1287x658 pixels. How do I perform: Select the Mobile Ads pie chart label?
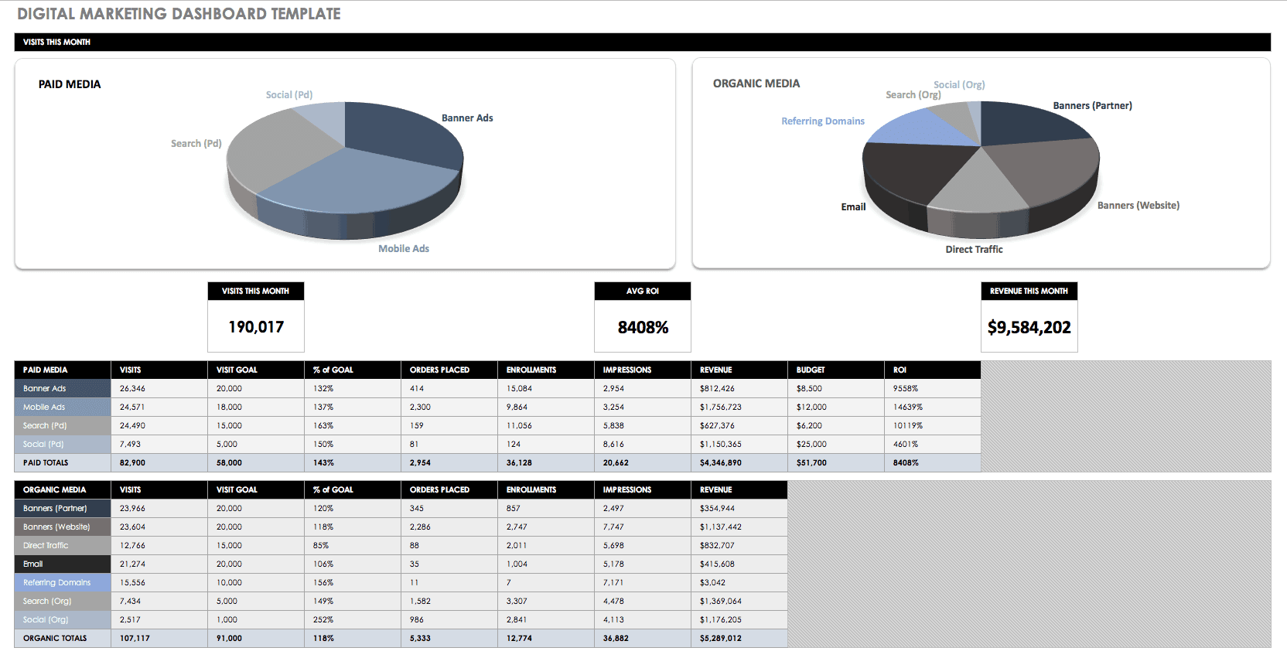pyautogui.click(x=404, y=249)
